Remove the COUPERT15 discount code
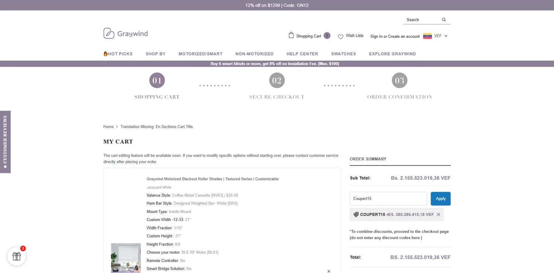 tap(438, 215)
